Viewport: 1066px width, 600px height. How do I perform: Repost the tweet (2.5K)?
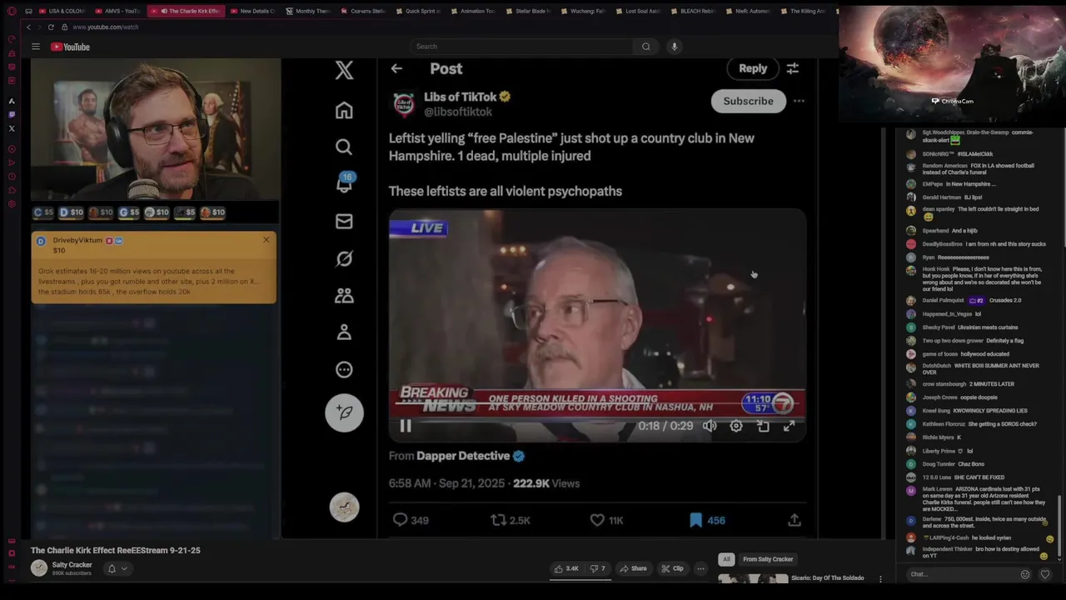coord(511,520)
